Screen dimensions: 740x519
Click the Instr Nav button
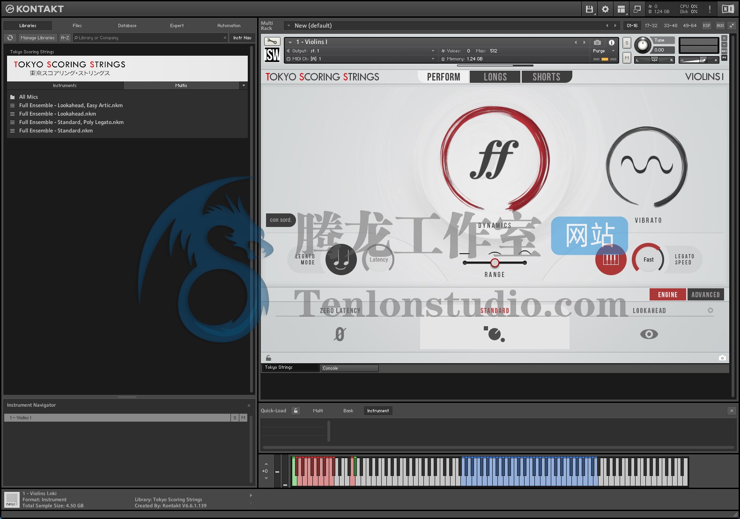242,38
